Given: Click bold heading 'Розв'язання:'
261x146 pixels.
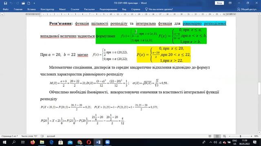Looking at the screenshot, I should coord(61,24).
